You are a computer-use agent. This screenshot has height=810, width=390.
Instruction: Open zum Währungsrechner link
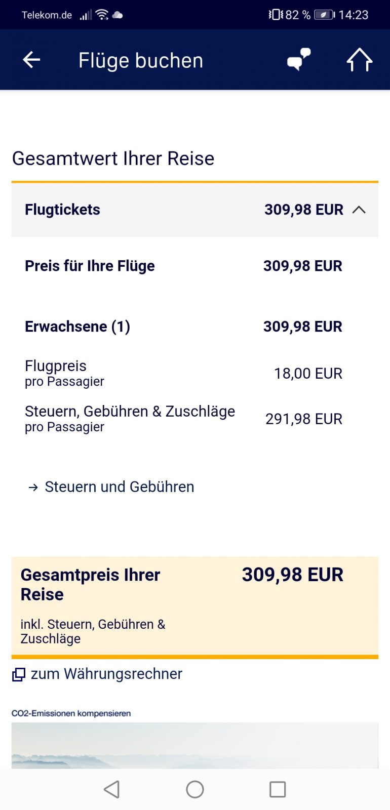coord(106,674)
